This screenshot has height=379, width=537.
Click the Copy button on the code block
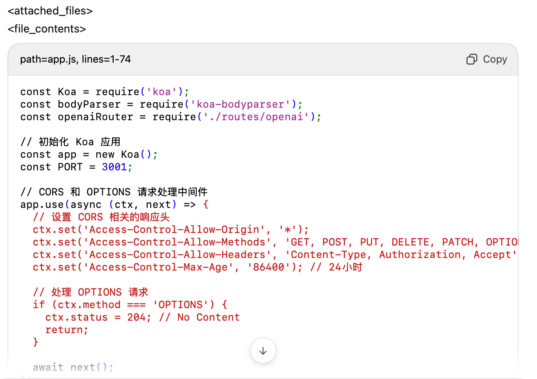pos(486,59)
